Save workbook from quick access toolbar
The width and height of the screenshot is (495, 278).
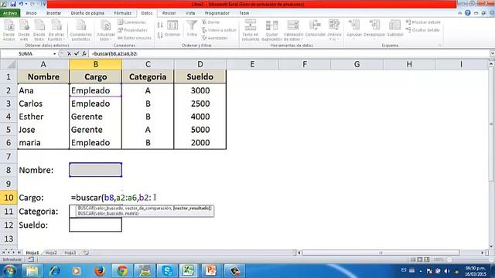(13, 4)
